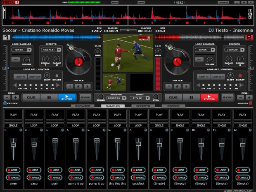Click Deck 2 Loop Out button
This screenshot has height=192, width=256.
click(x=218, y=77)
